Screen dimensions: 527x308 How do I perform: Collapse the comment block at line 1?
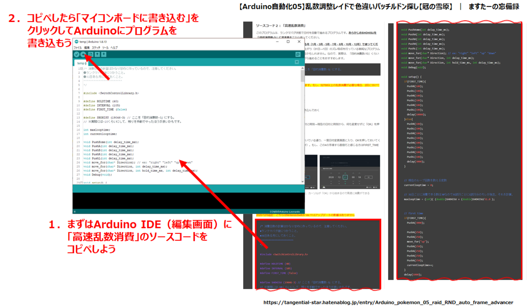point(80,69)
